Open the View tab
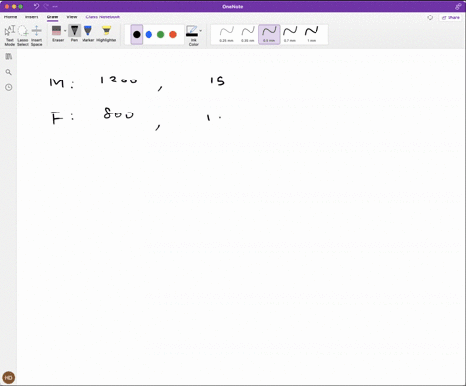The image size is (466, 386). coord(72,17)
